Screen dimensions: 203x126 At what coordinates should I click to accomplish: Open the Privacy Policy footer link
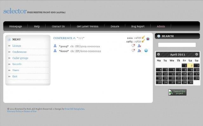tap(15, 111)
